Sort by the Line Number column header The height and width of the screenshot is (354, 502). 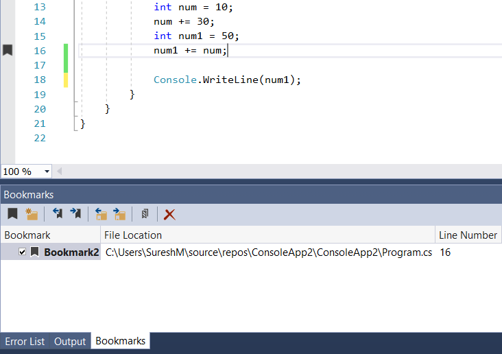pos(468,235)
